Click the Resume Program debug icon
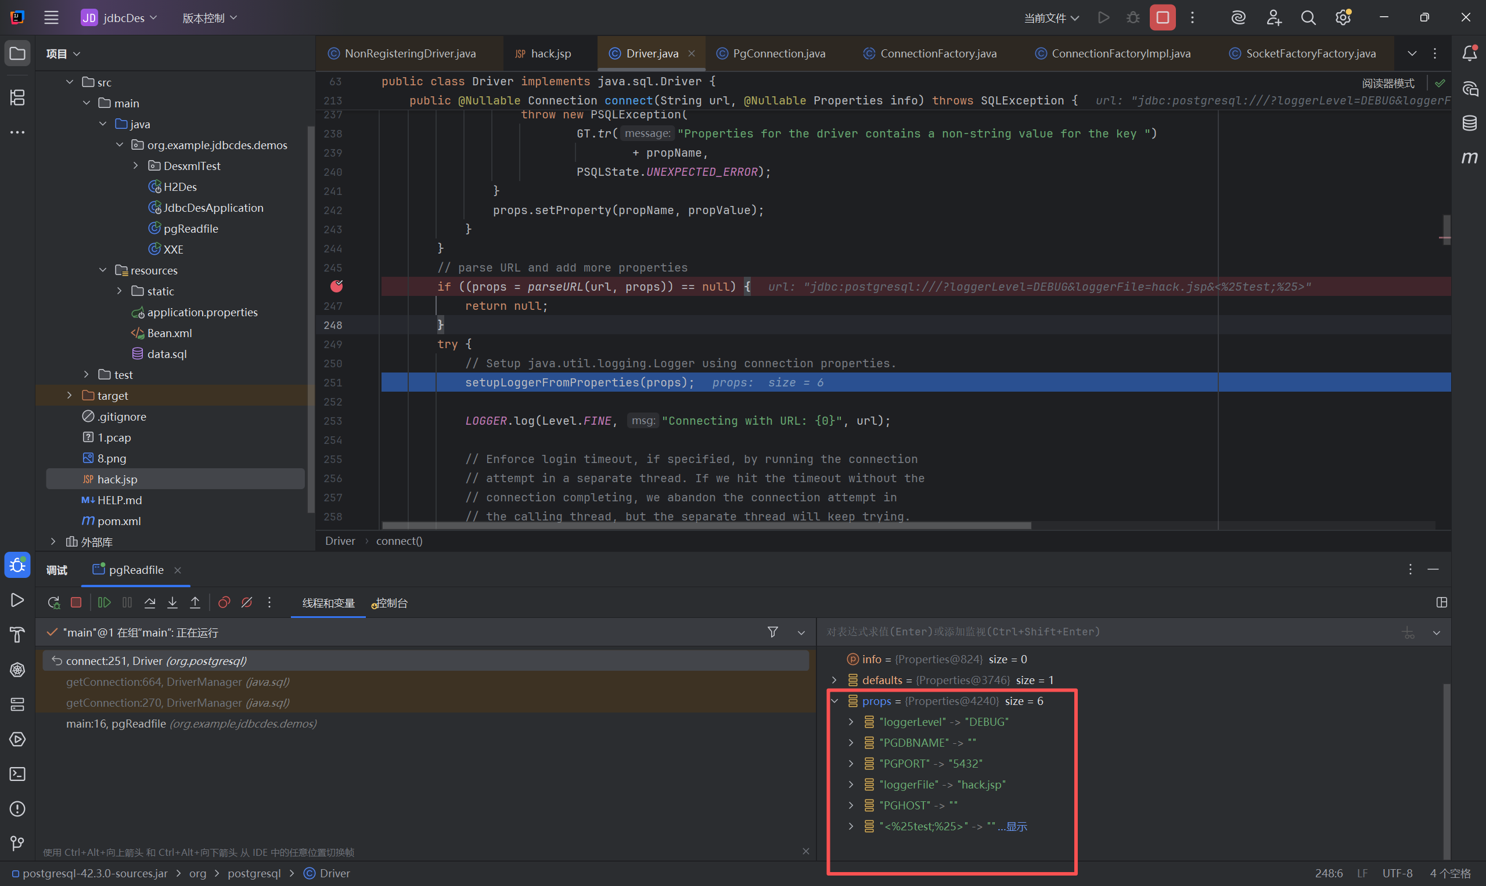This screenshot has height=886, width=1486. point(104,602)
